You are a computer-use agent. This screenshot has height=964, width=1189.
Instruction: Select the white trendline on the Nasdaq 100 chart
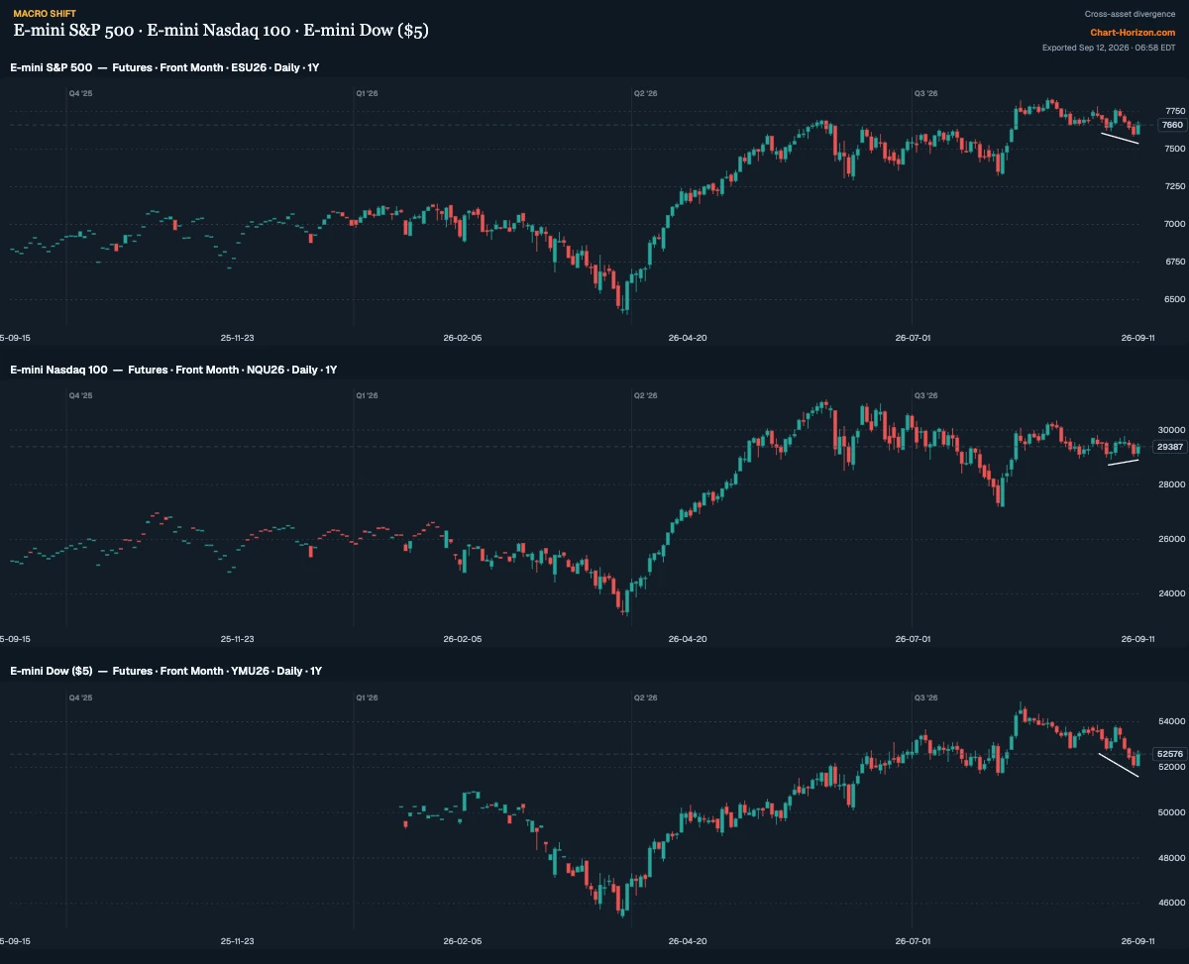(x=1124, y=461)
